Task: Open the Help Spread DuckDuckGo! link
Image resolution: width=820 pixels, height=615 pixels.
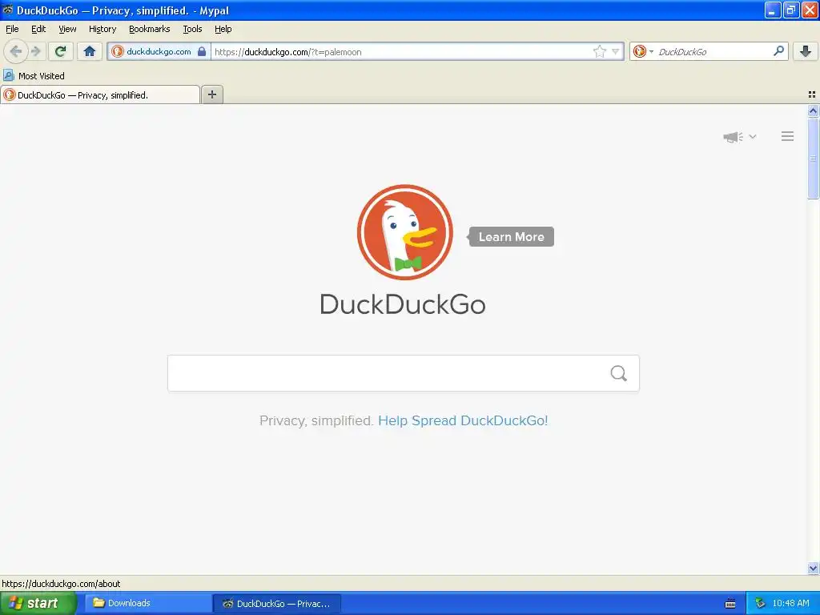Action: (x=463, y=420)
